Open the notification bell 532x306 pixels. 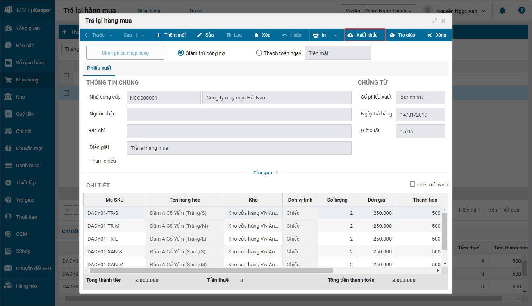[502, 11]
